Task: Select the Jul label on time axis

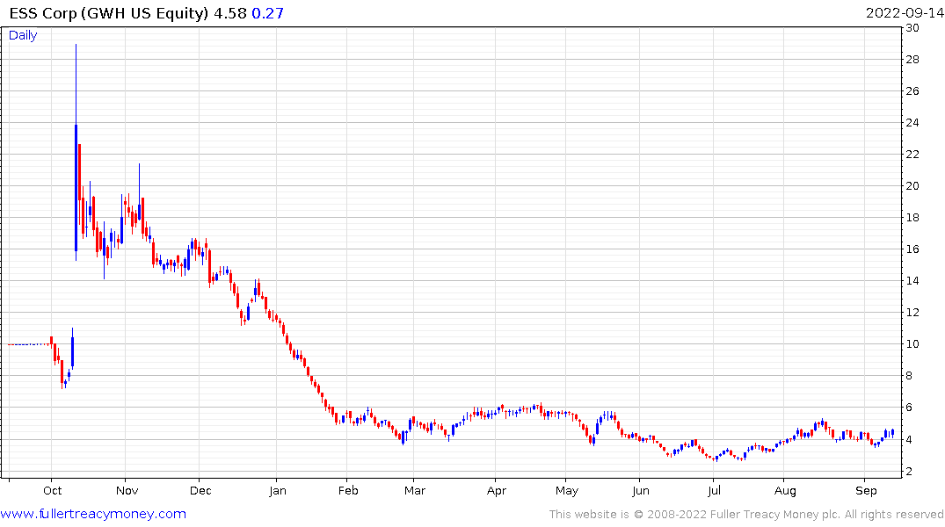Action: pos(714,491)
